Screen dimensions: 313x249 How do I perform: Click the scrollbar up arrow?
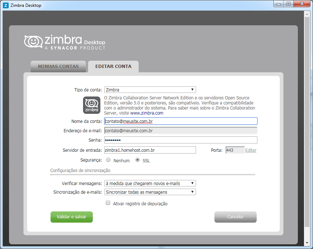(307, 14)
